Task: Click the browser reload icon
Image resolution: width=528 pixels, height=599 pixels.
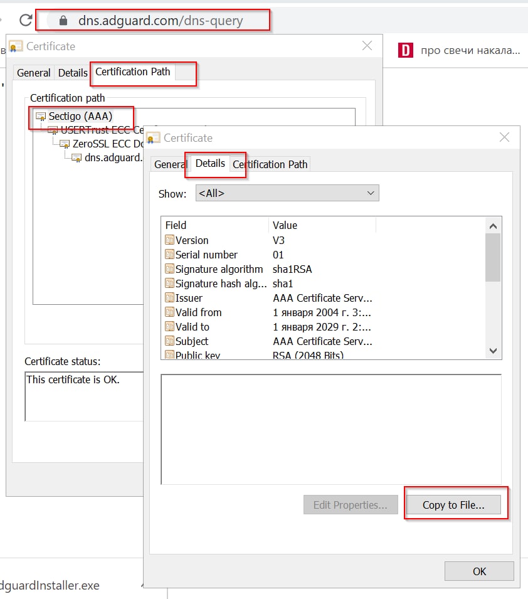Action: coord(26,20)
